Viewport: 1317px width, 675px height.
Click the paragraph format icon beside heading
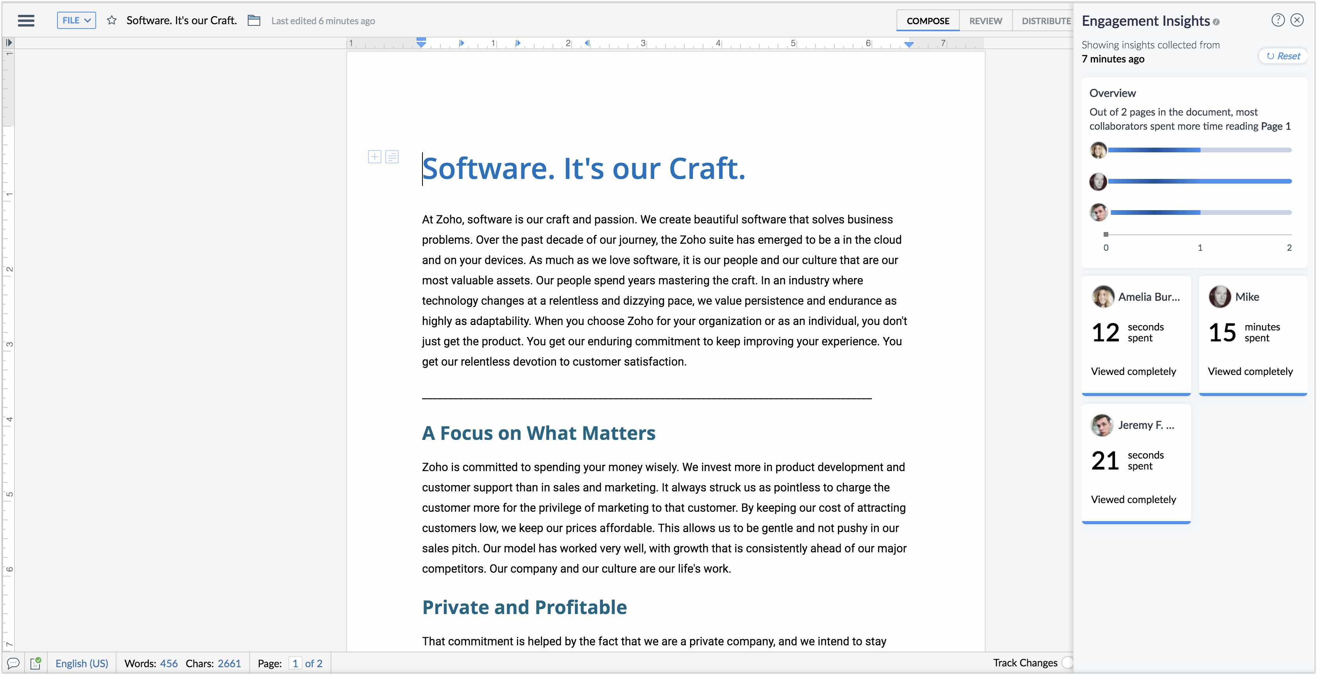pyautogui.click(x=392, y=157)
